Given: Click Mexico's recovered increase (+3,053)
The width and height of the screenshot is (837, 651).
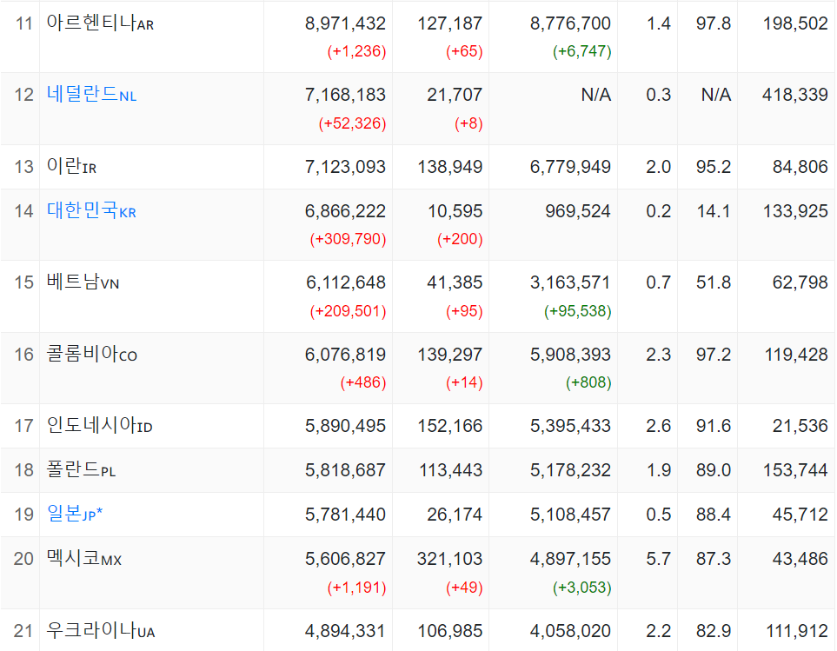Looking at the screenshot, I should point(581,588).
